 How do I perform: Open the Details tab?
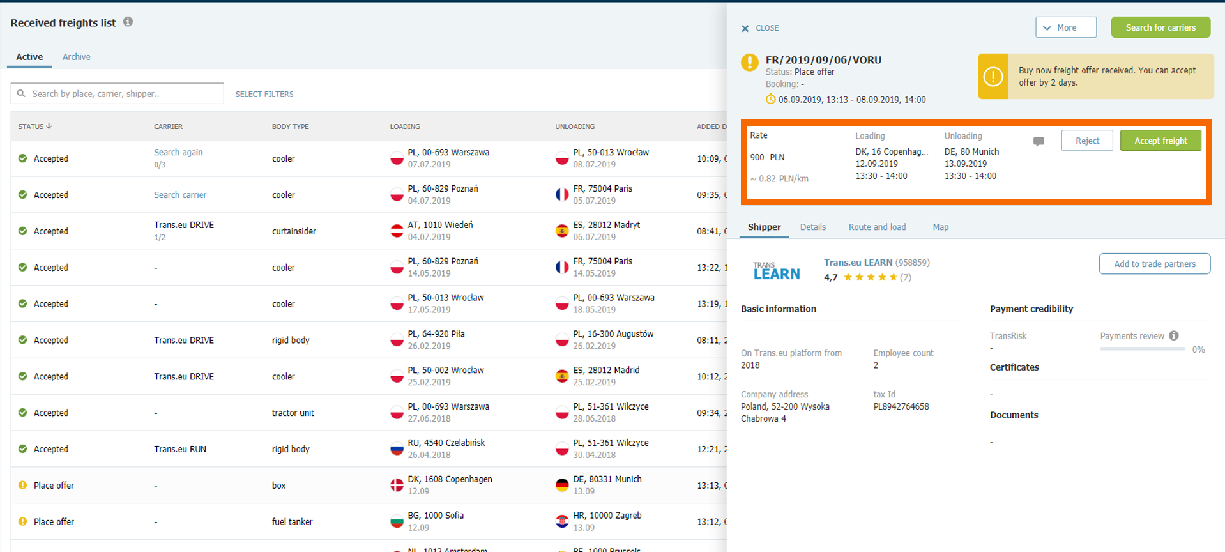tap(813, 227)
